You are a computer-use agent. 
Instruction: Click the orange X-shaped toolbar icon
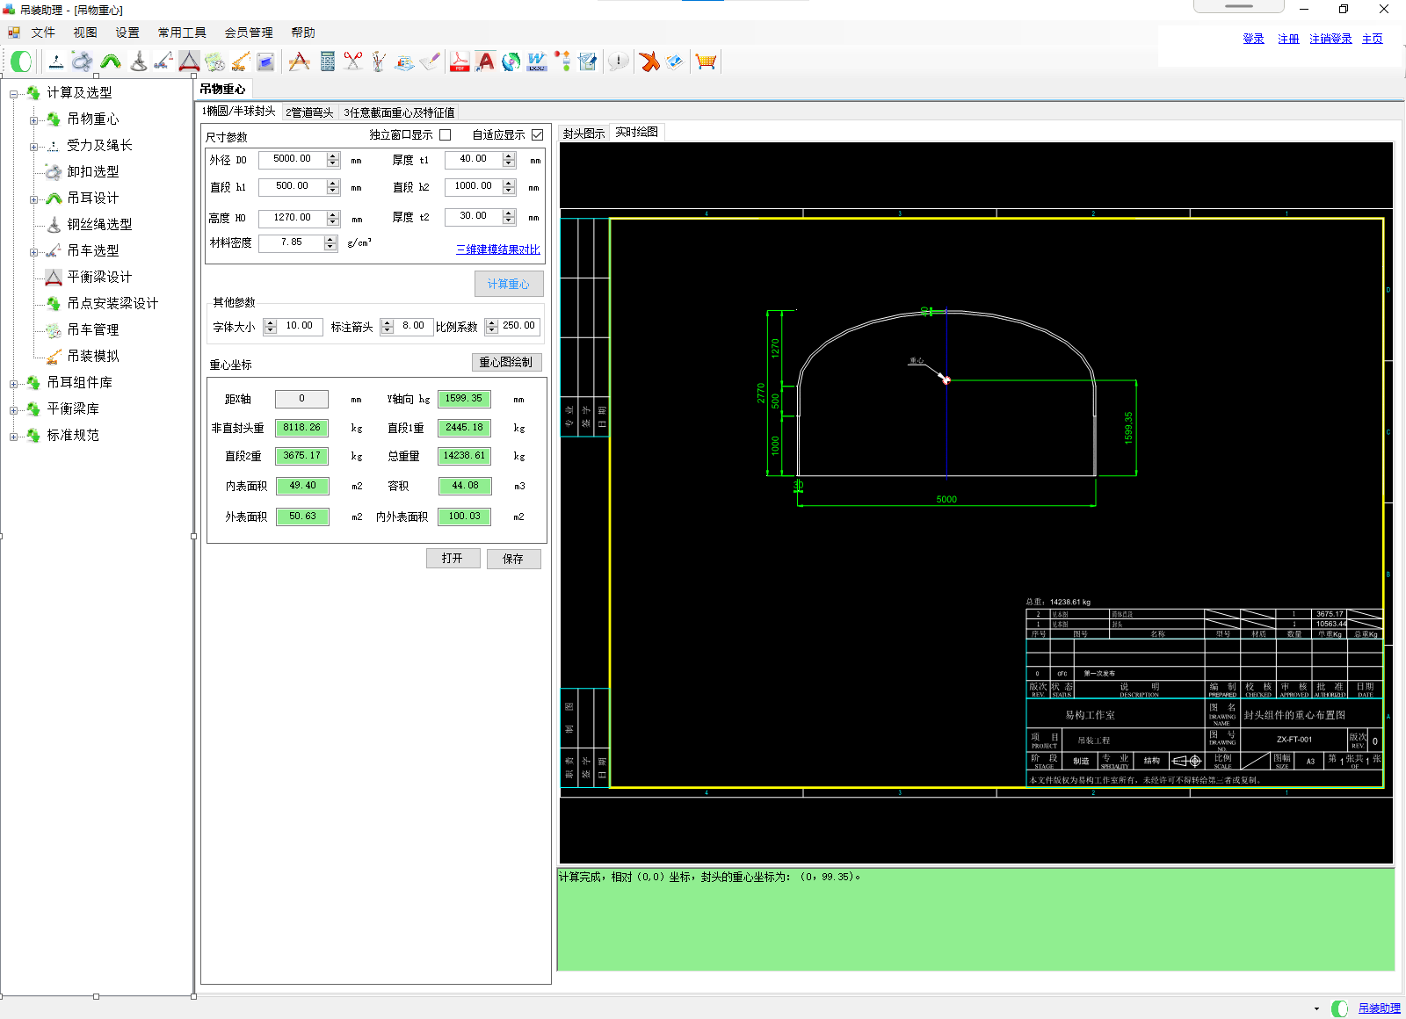coord(649,61)
